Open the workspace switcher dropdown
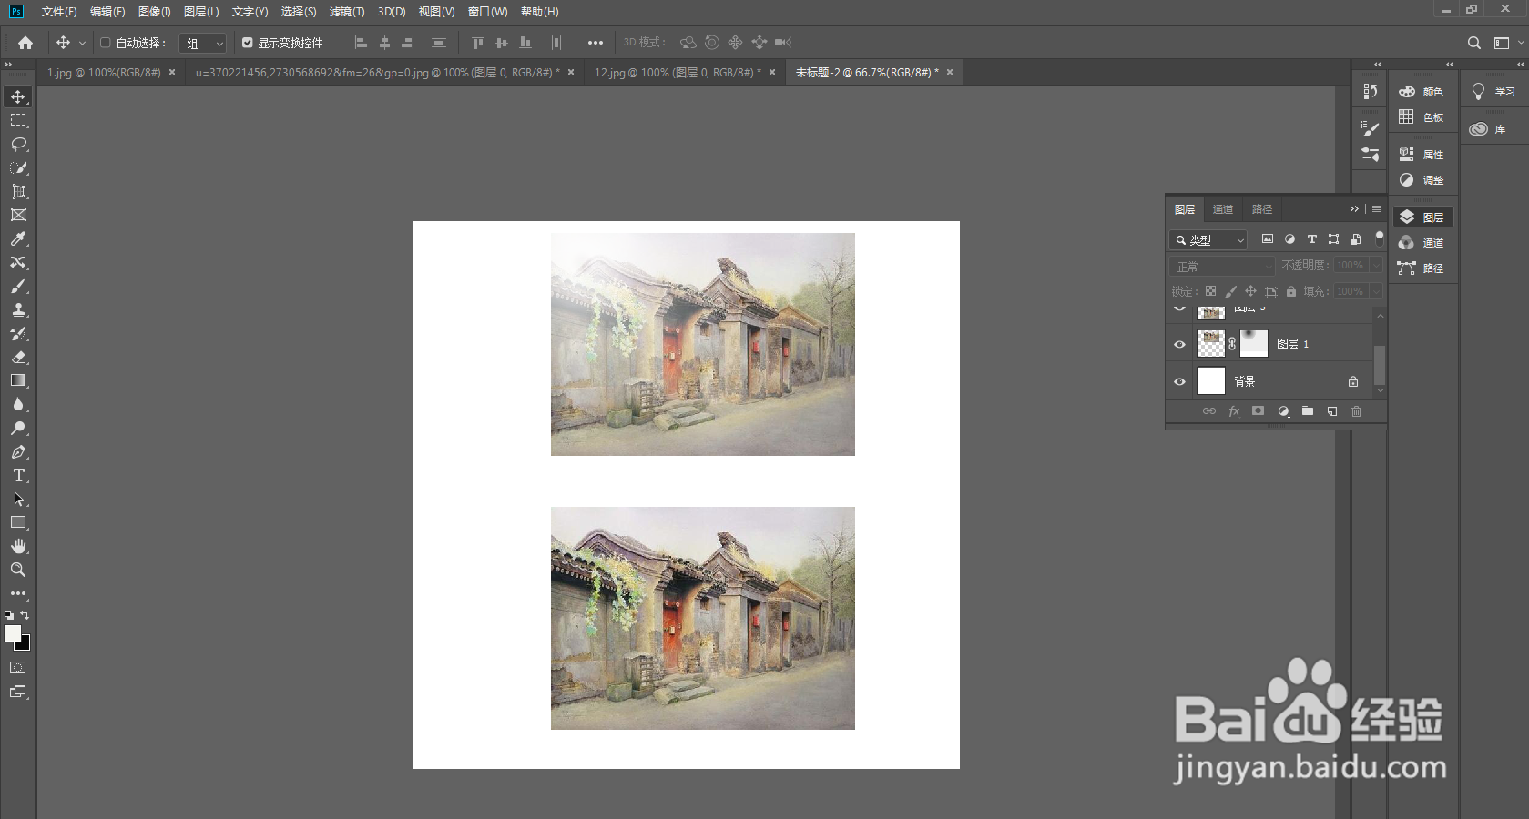 coord(1505,43)
